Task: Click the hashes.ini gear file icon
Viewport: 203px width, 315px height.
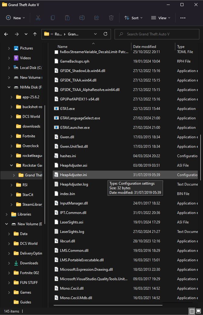Action: (x=56, y=156)
